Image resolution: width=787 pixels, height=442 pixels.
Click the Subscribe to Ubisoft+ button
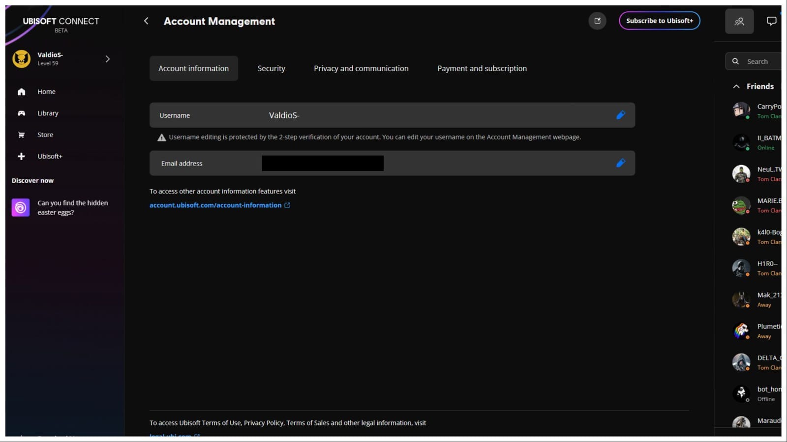click(x=659, y=21)
